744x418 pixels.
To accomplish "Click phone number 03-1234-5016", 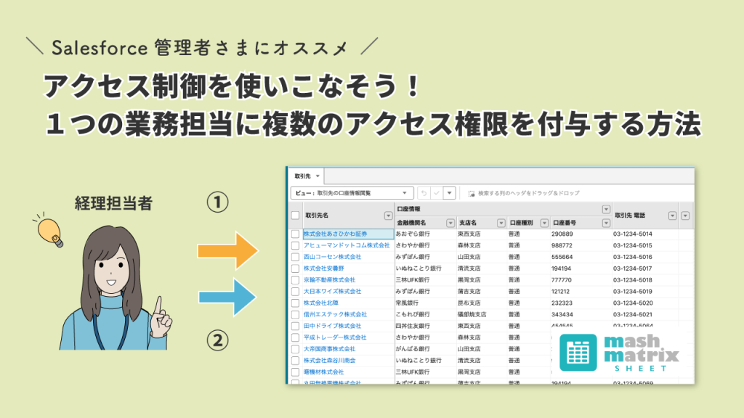I will (633, 257).
